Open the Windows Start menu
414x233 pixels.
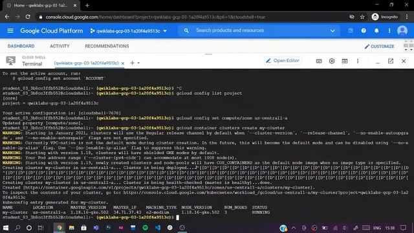click(x=5, y=228)
